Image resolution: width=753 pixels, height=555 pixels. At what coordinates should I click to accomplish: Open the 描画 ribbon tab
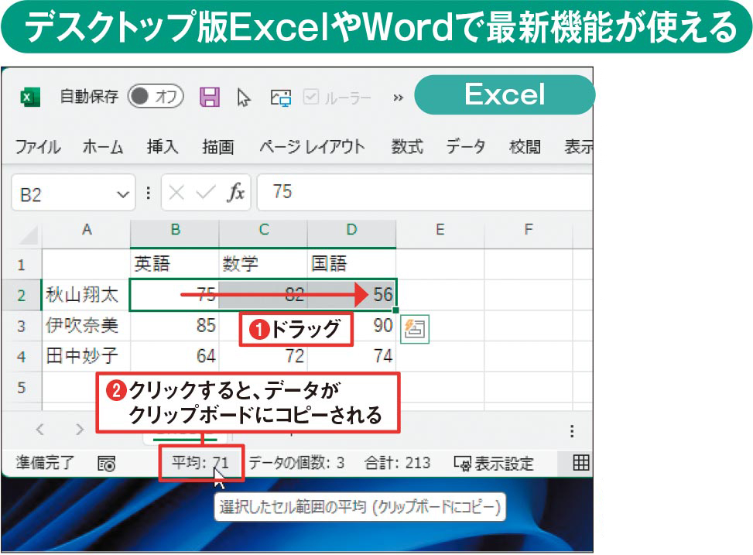pyautogui.click(x=218, y=146)
